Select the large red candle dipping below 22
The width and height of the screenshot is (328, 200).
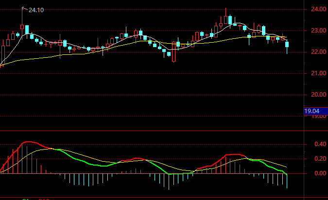(x=174, y=52)
